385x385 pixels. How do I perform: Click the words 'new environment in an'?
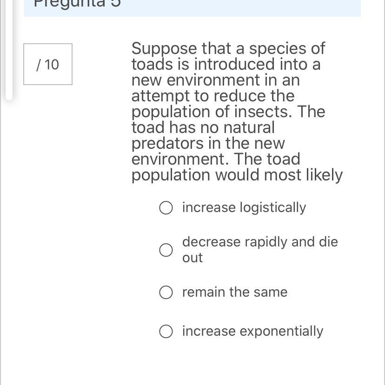(x=216, y=80)
